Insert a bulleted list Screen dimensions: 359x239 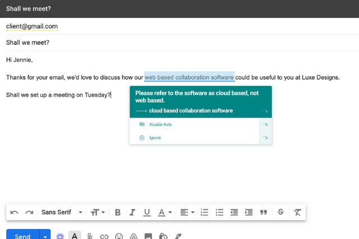[219, 213]
